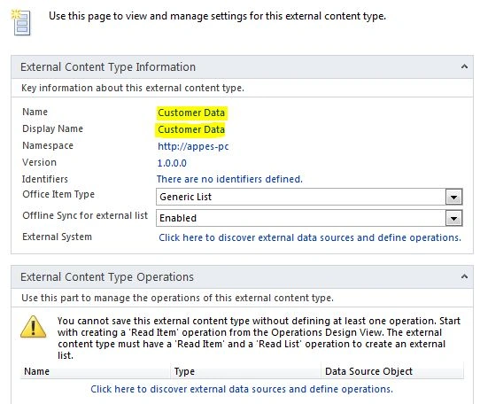480x404 pixels.
Task: Click the http://appes-pc namespace link
Action: pos(193,146)
